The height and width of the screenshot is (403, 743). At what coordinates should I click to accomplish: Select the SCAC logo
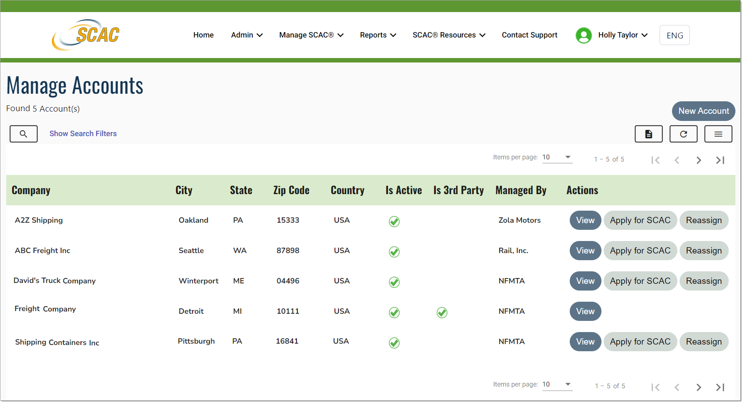pos(86,34)
